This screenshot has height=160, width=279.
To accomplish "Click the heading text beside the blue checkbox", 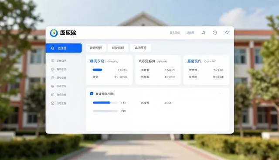I will point(105,94).
